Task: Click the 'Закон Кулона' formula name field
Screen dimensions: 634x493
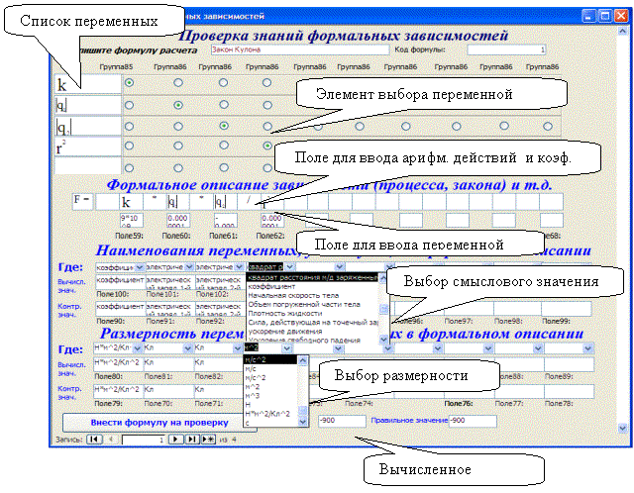Action: [299, 49]
